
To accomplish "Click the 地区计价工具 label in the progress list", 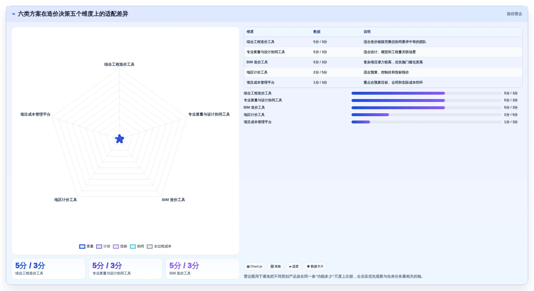I will (254, 115).
